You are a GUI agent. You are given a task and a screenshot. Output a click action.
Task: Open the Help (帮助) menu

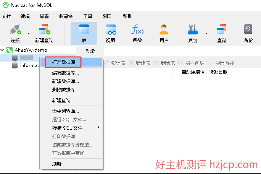128,16
